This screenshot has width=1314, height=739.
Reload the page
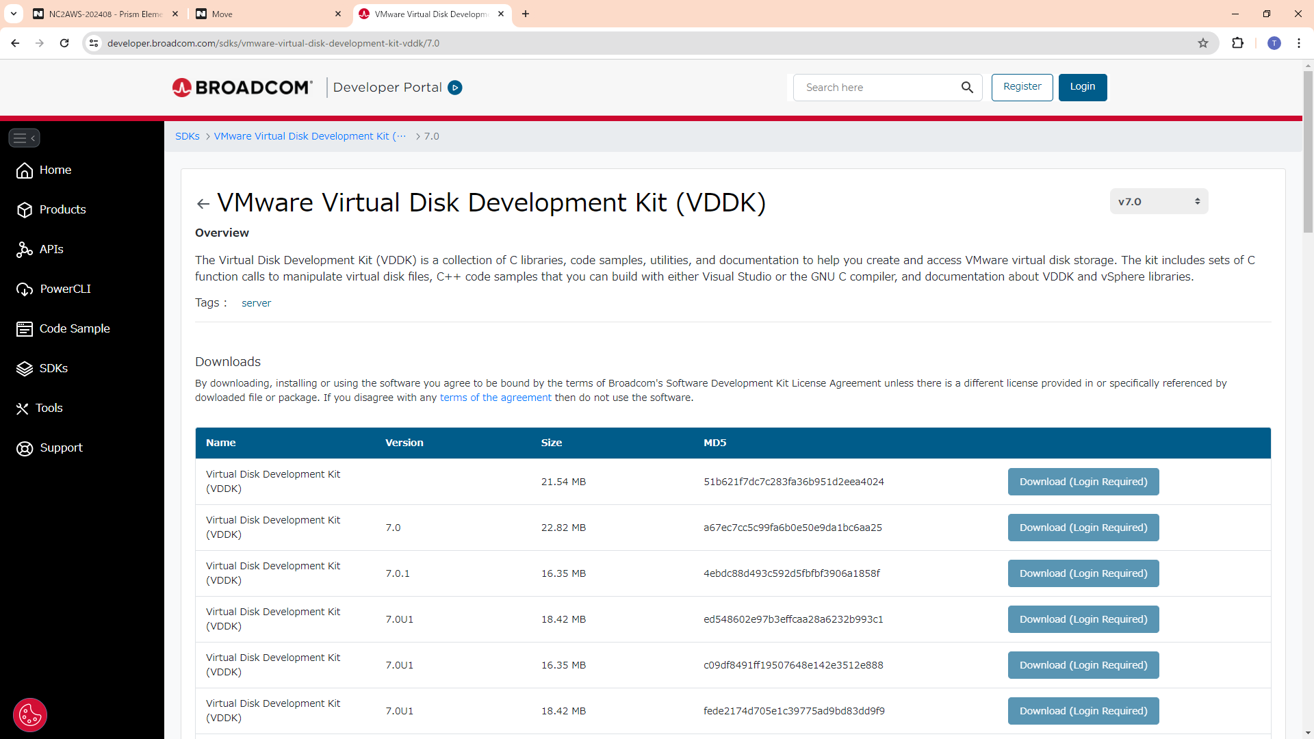(x=64, y=43)
